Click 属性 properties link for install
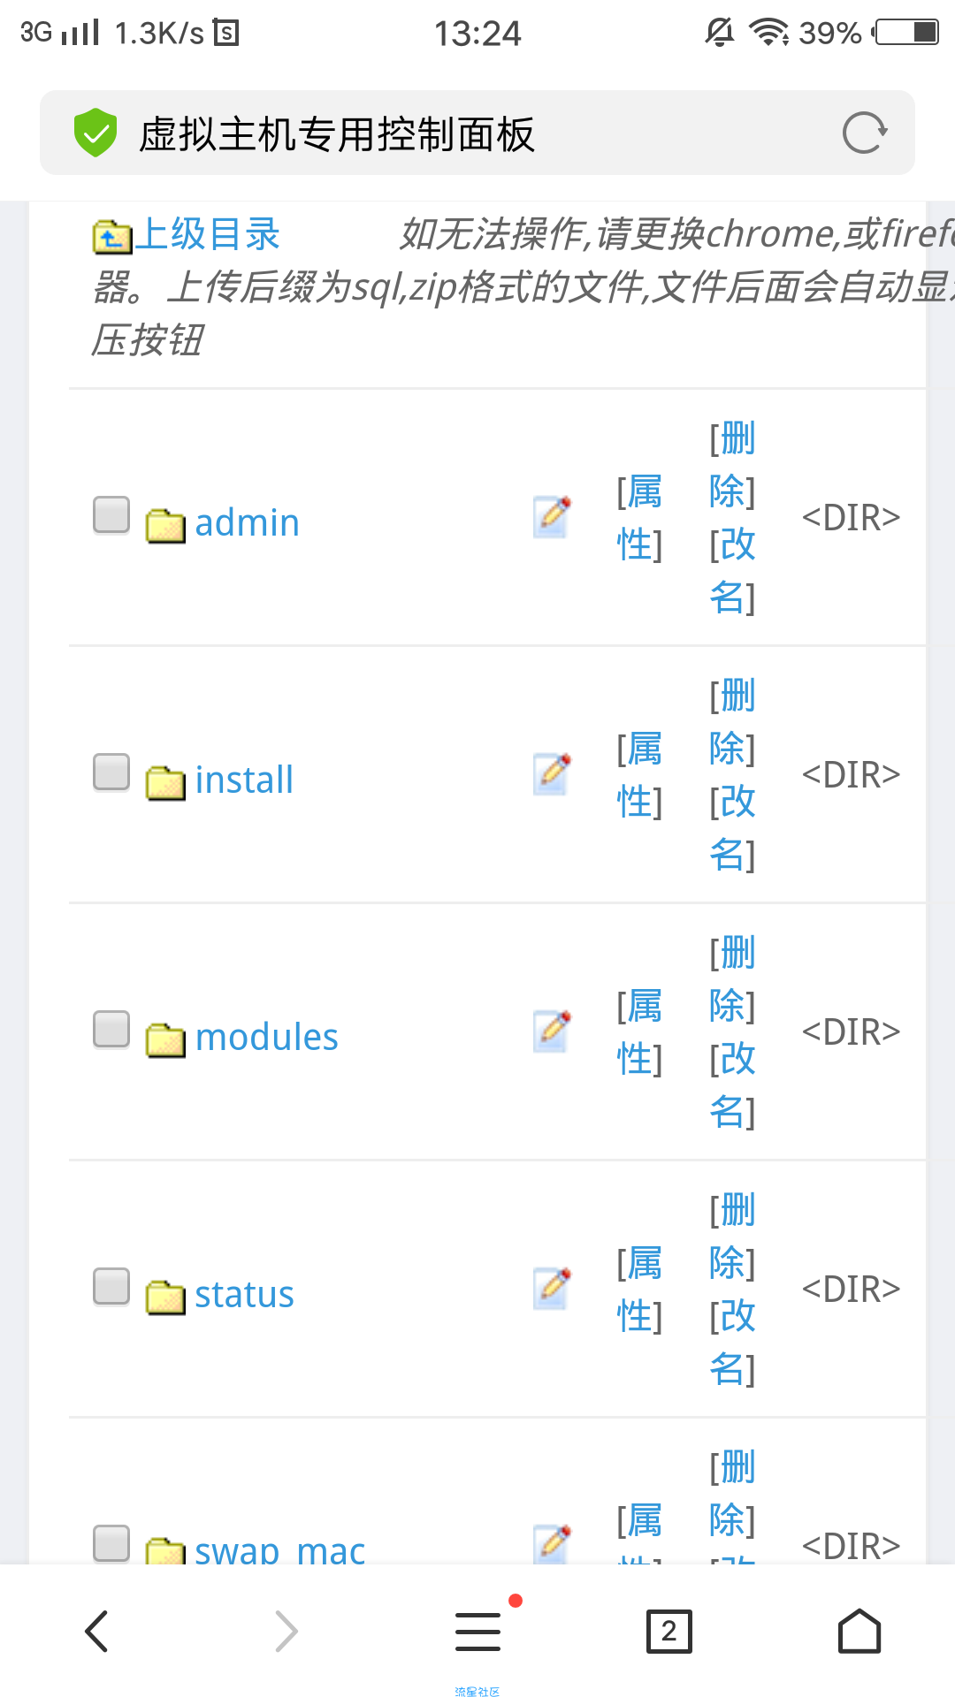The image size is (955, 1697). 639,775
